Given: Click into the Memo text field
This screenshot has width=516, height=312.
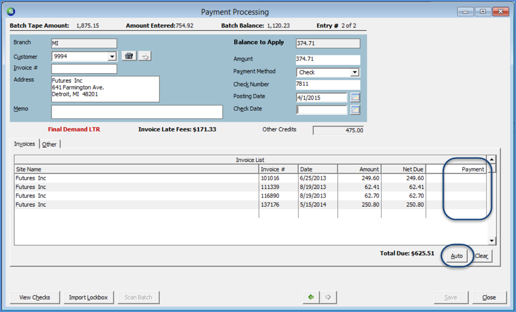Looking at the screenshot, I should coord(137,112).
